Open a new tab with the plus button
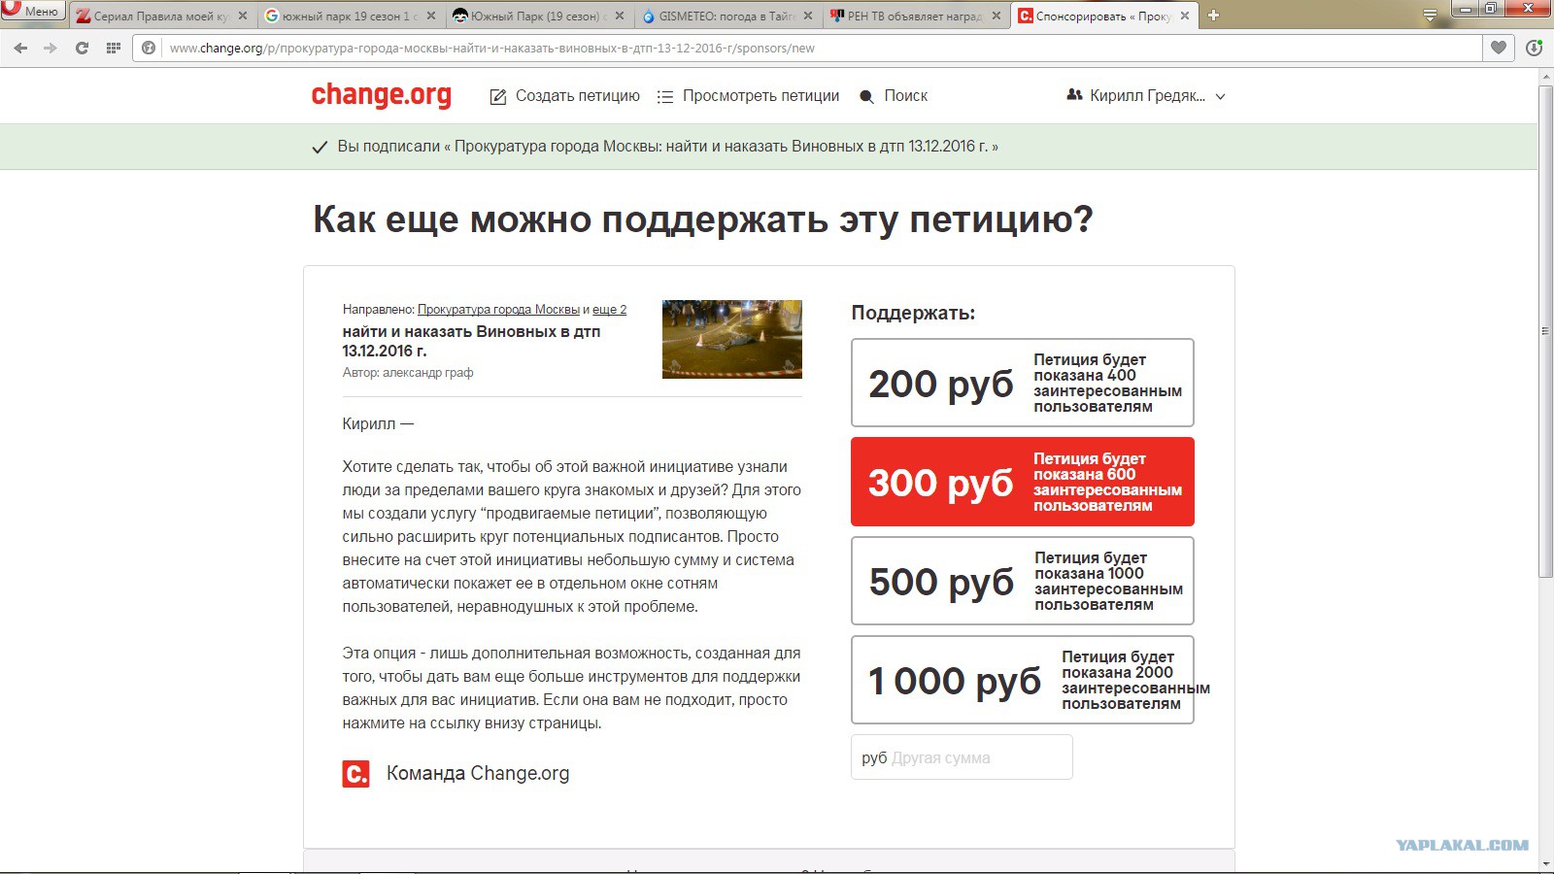This screenshot has width=1554, height=874. coord(1213,16)
